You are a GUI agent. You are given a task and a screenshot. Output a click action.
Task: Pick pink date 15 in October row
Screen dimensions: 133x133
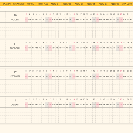pyautogui.click(x=74, y=14)
